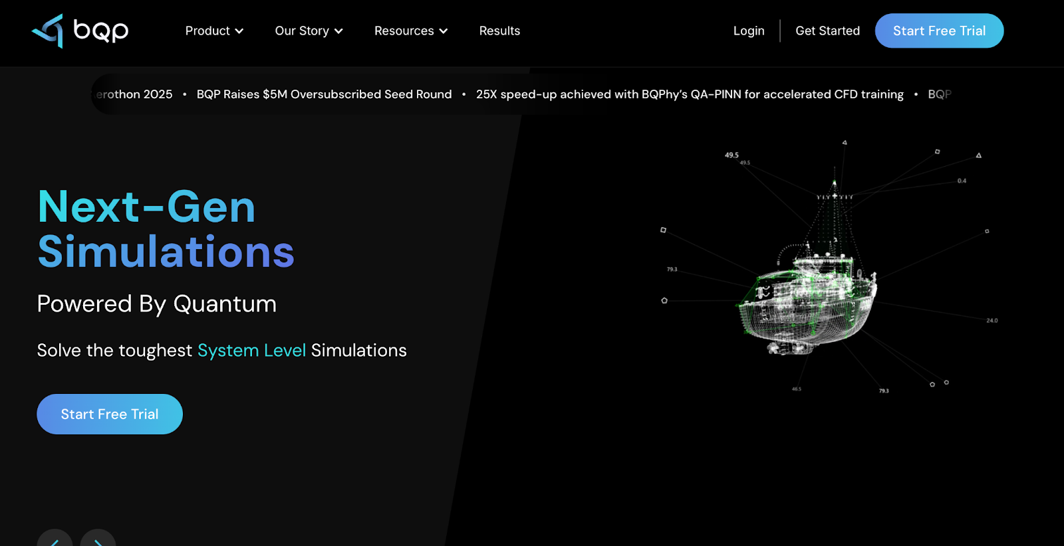Click the 'Next-Gen Simulations' heading
1064x546 pixels.
click(x=166, y=228)
